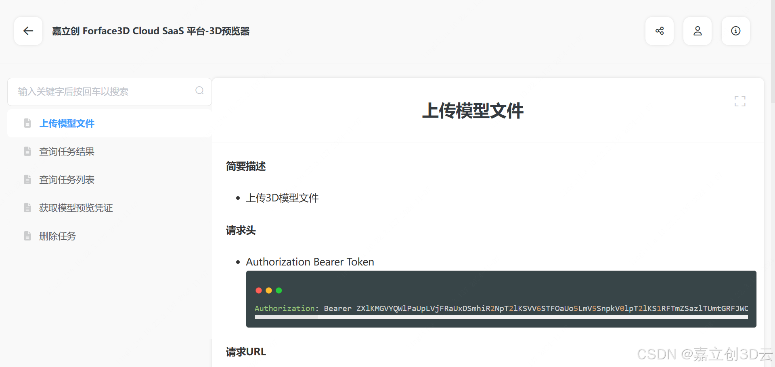Select 上传模型文件 in the sidebar
This screenshot has height=367, width=775.
click(109, 123)
